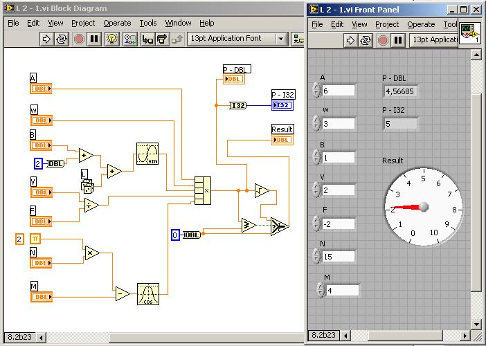Select To Long Integer I32 conversion node
The width and height of the screenshot is (486, 346).
pyautogui.click(x=238, y=106)
